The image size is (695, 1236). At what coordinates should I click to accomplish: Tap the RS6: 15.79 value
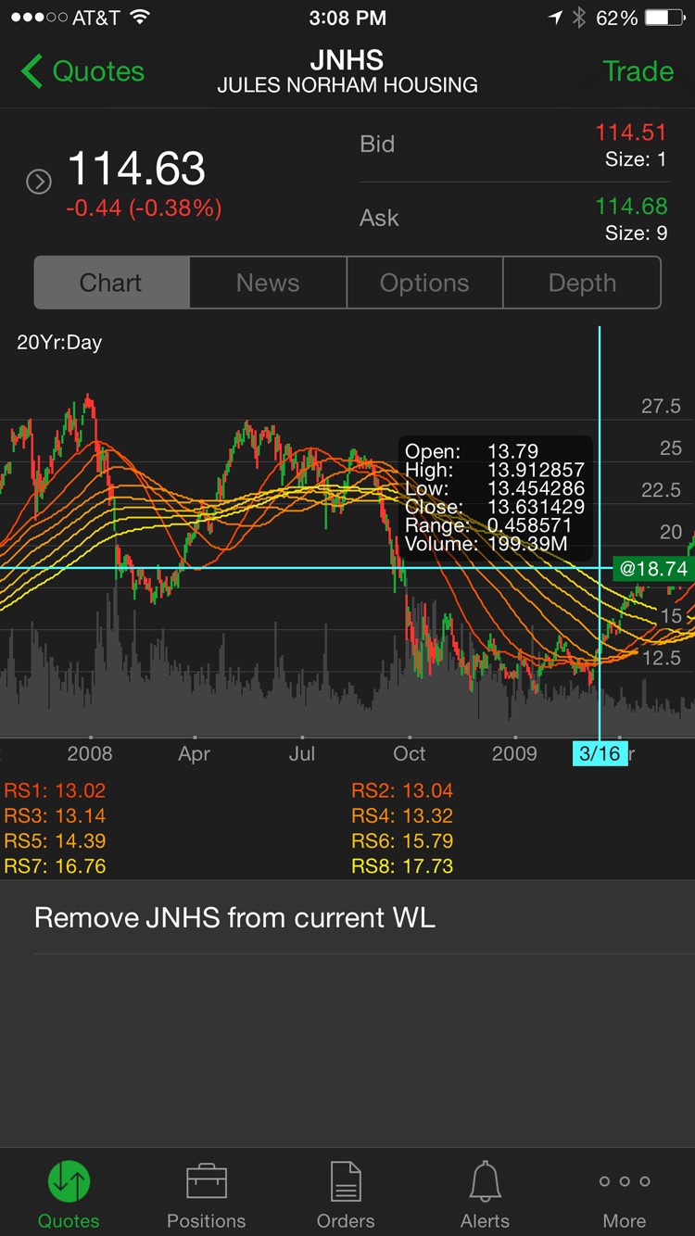point(402,841)
